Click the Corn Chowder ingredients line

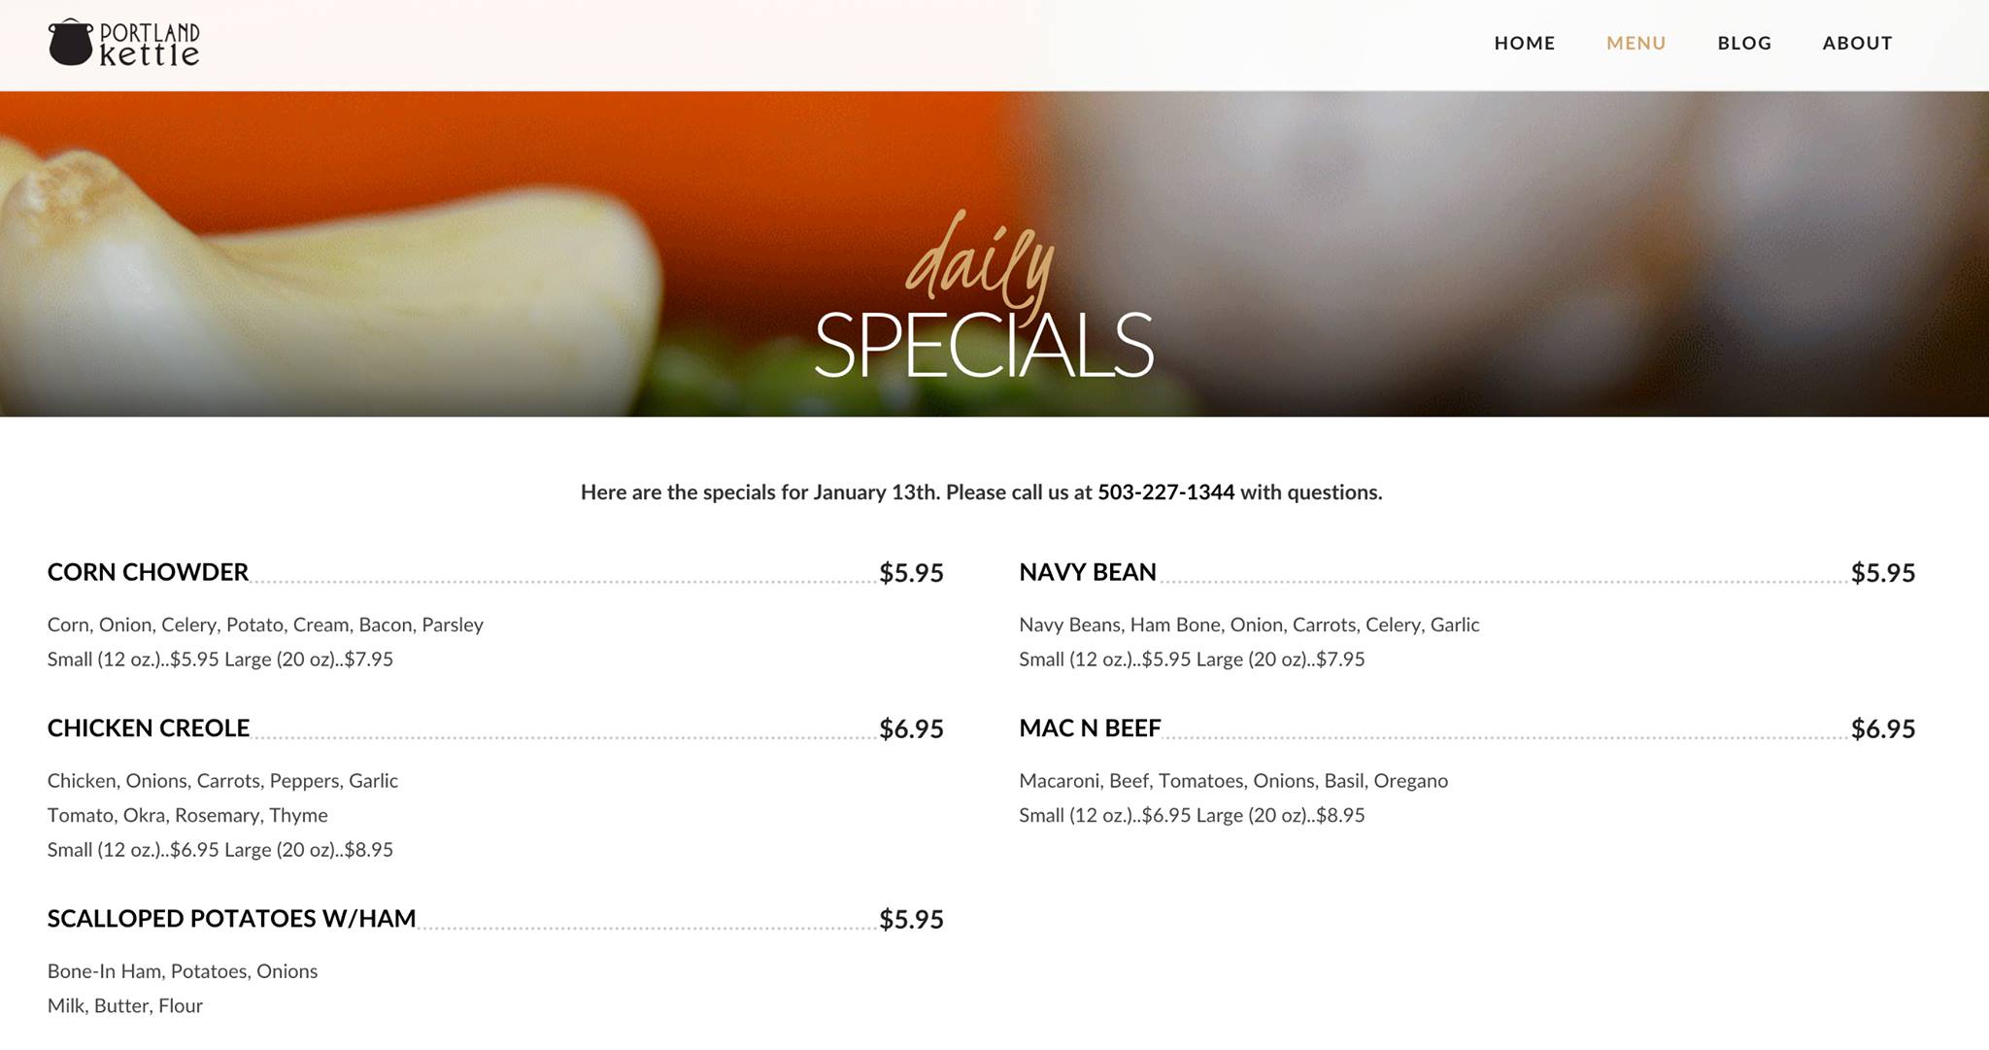click(265, 625)
